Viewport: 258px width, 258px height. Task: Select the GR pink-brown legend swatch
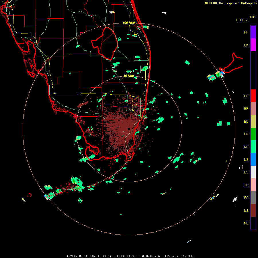coord(253,109)
